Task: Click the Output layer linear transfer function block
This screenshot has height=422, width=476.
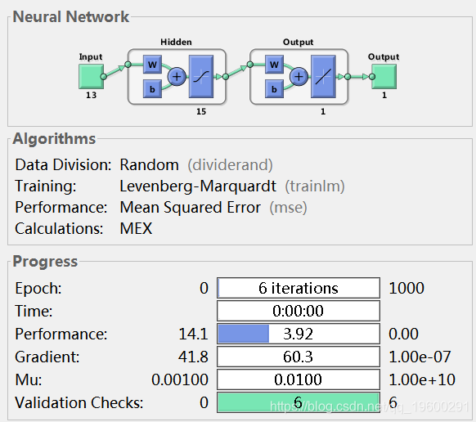Action: tap(323, 77)
